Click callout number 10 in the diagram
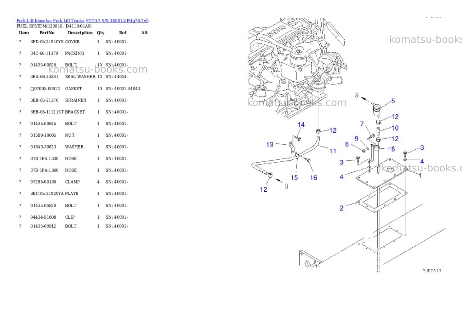 [x=395, y=128]
